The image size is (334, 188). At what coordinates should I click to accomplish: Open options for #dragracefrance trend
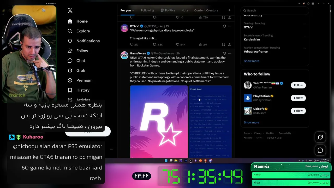(304, 48)
